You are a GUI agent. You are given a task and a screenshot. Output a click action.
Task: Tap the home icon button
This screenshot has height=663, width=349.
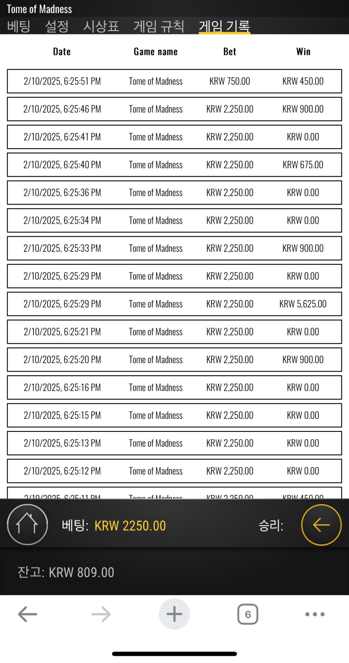27,524
